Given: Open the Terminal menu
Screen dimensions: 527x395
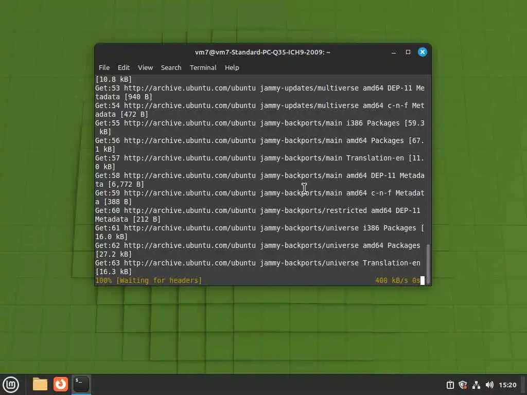Looking at the screenshot, I should coord(203,67).
